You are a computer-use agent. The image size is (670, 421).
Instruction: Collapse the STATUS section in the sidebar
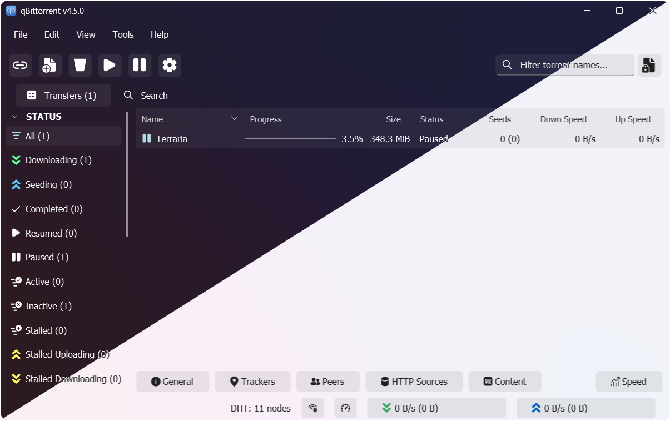(x=14, y=117)
